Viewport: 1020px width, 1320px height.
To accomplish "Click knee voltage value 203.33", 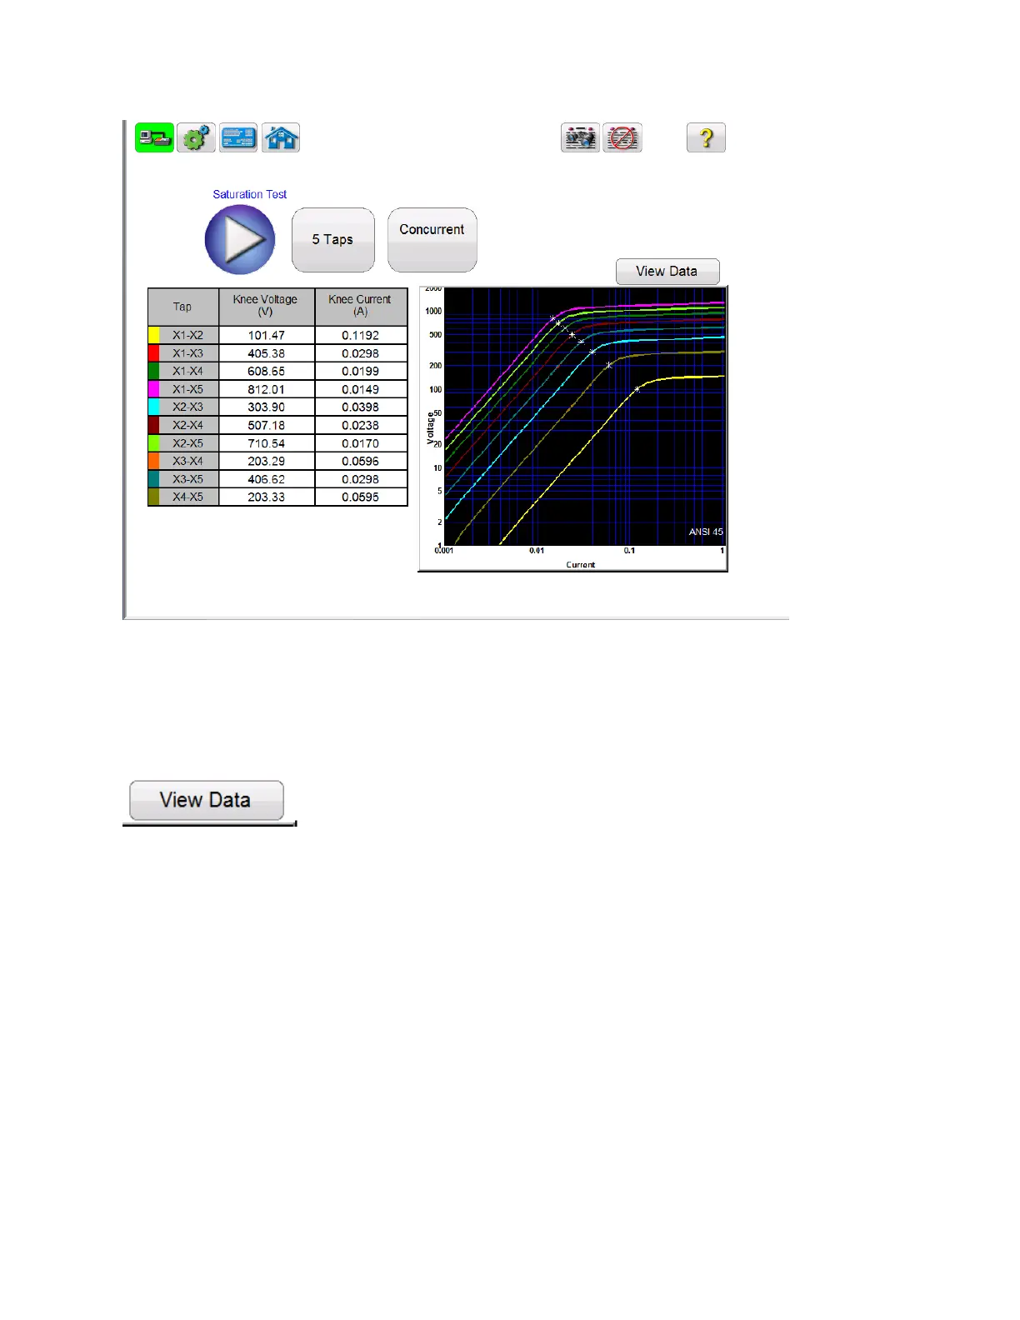I will (x=267, y=497).
